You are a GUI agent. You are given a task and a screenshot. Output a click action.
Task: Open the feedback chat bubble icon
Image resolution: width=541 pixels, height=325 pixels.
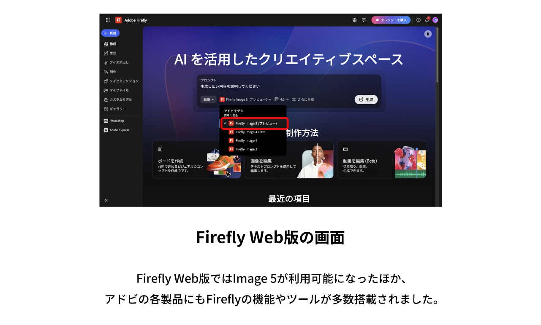pyautogui.click(x=364, y=20)
